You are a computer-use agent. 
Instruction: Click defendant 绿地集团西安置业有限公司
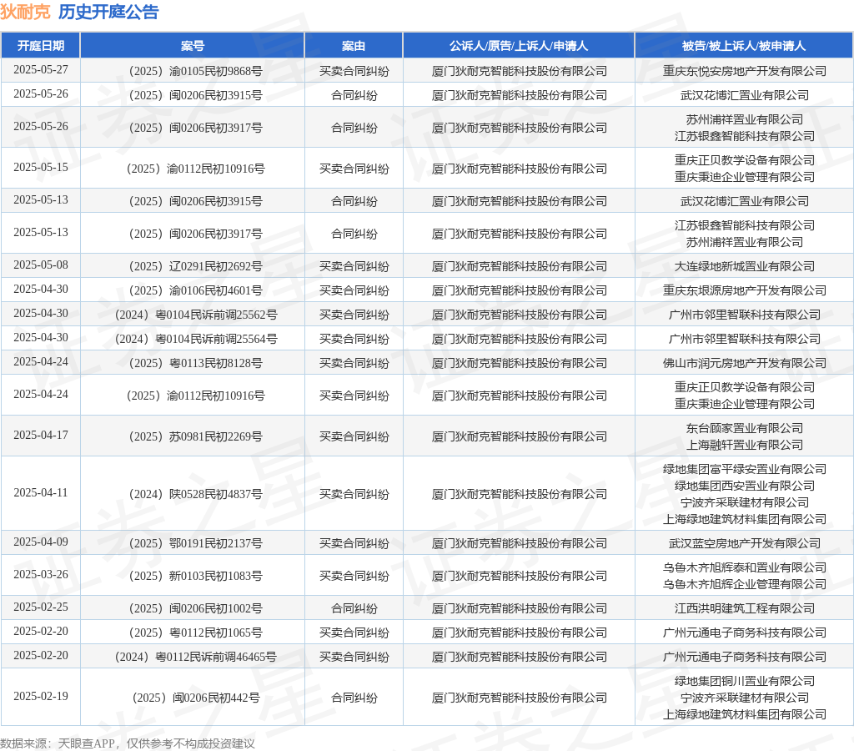pos(745,486)
